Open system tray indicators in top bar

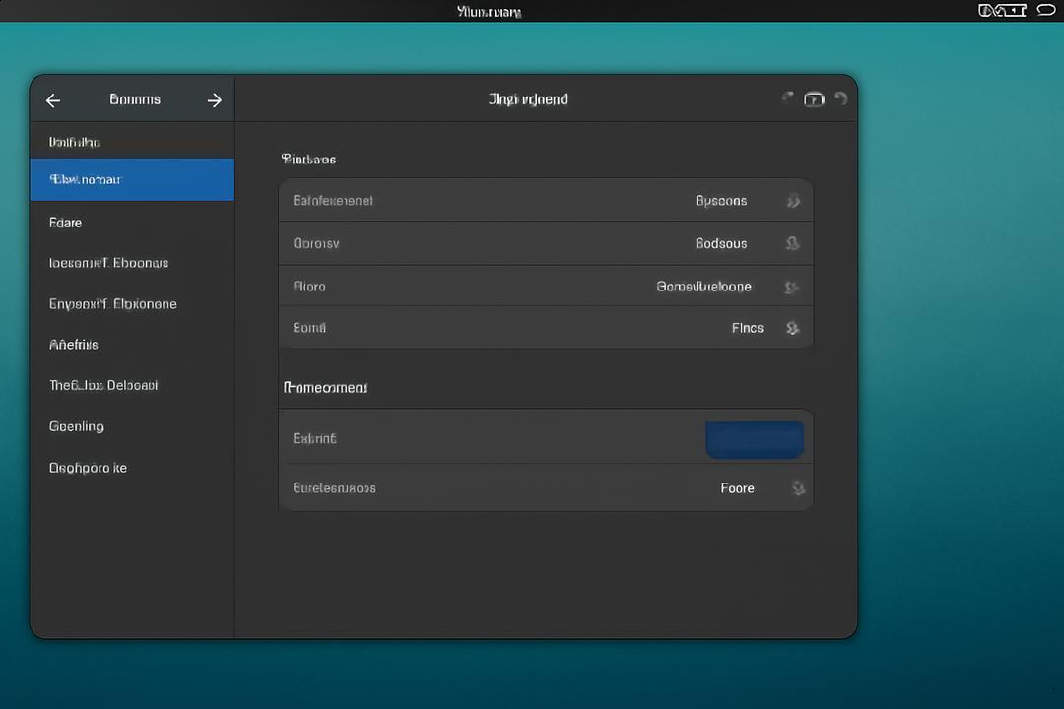click(1002, 10)
